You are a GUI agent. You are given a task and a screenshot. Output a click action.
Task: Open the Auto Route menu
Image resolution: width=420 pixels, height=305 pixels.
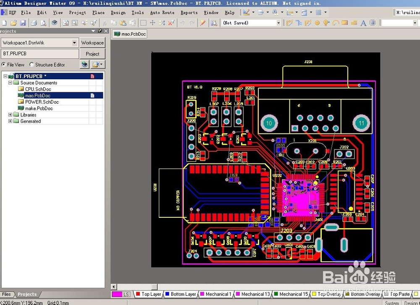click(x=162, y=13)
